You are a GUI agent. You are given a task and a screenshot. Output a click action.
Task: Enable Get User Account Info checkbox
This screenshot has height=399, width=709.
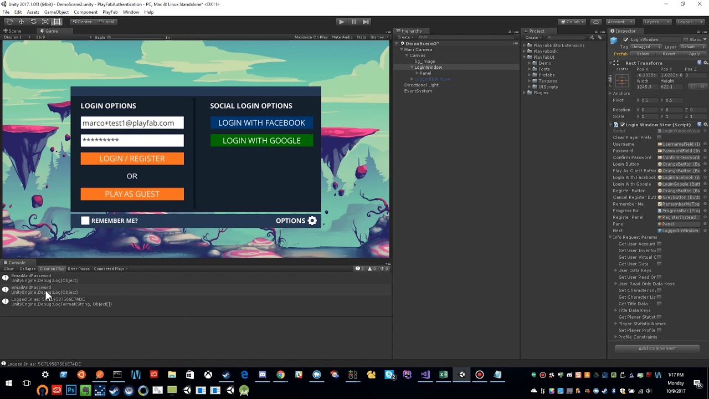point(659,244)
